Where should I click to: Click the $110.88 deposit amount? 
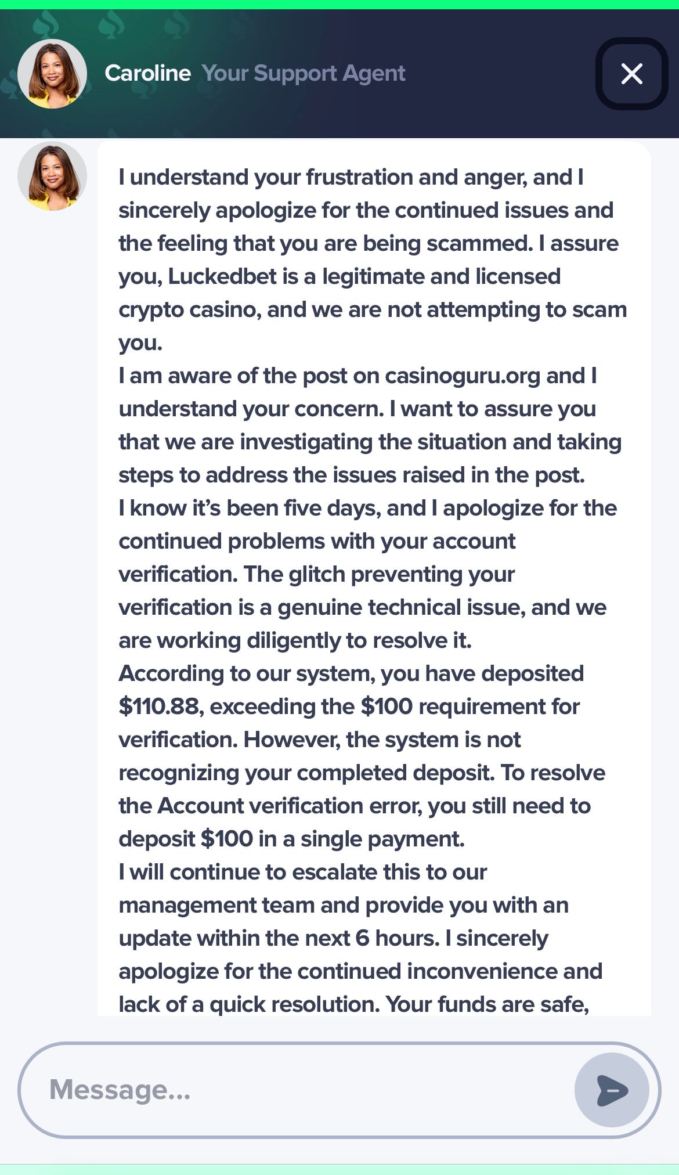[x=161, y=707]
